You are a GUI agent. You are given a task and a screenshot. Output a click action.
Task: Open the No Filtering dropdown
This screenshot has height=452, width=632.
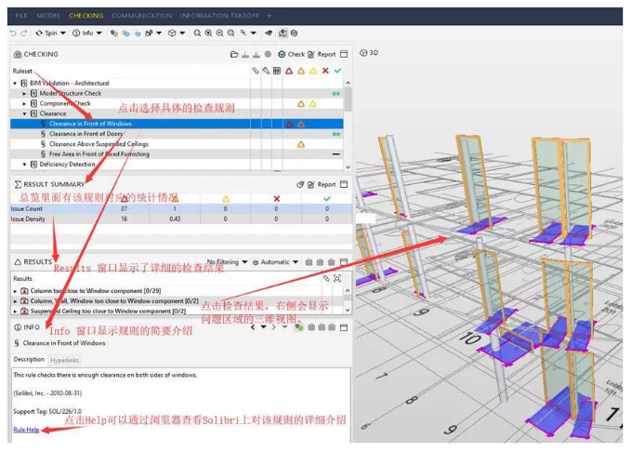pyautogui.click(x=227, y=262)
